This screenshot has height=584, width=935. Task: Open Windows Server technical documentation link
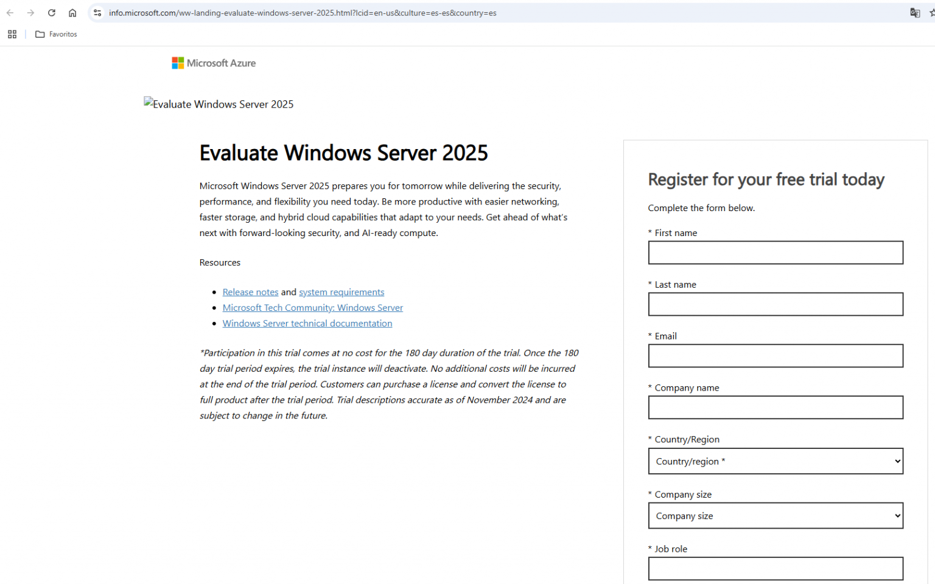coord(307,324)
